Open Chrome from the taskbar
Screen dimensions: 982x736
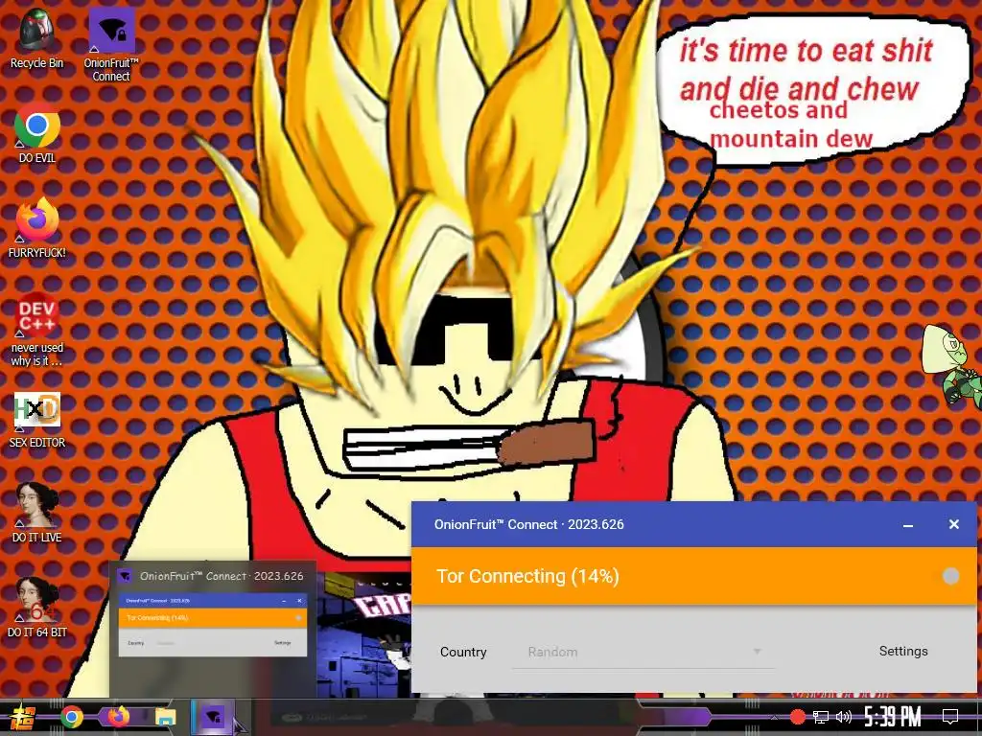coord(71,717)
